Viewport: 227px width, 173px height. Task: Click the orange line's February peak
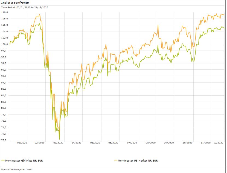(x=39, y=14)
